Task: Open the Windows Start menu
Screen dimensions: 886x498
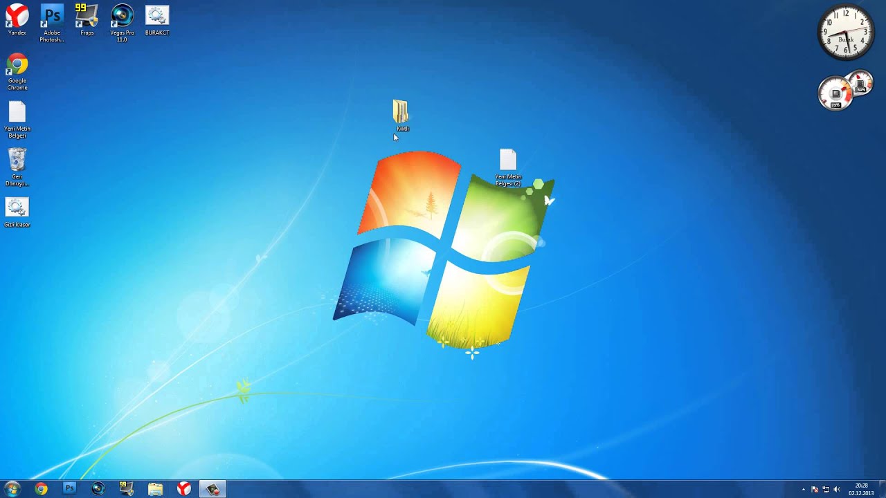Action: coord(12,489)
